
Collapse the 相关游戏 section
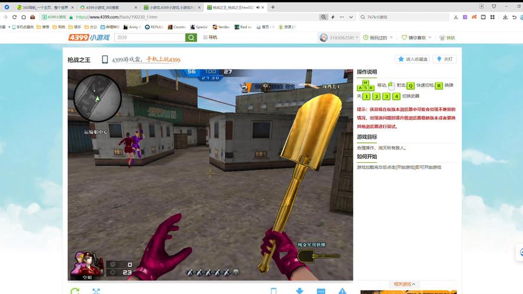(405, 285)
